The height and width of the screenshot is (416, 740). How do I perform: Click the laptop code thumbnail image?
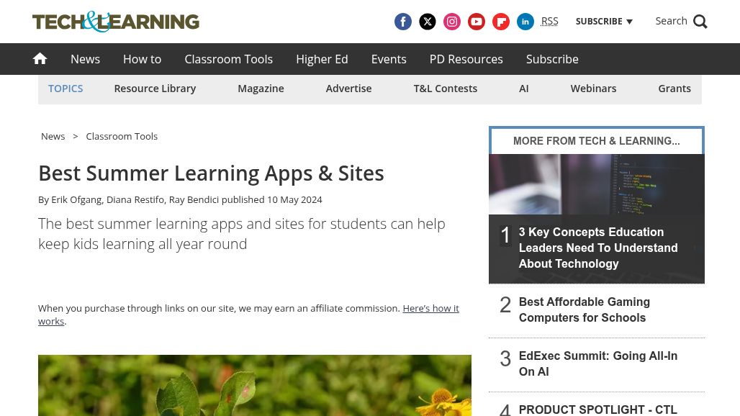click(597, 184)
